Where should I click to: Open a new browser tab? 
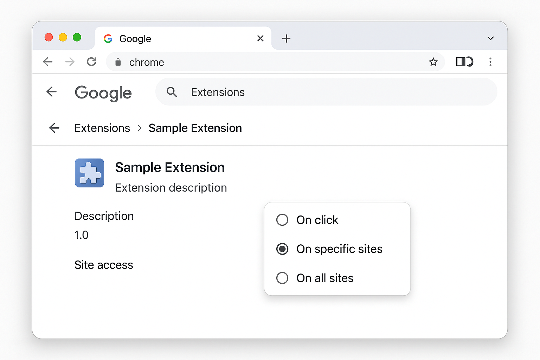(287, 38)
